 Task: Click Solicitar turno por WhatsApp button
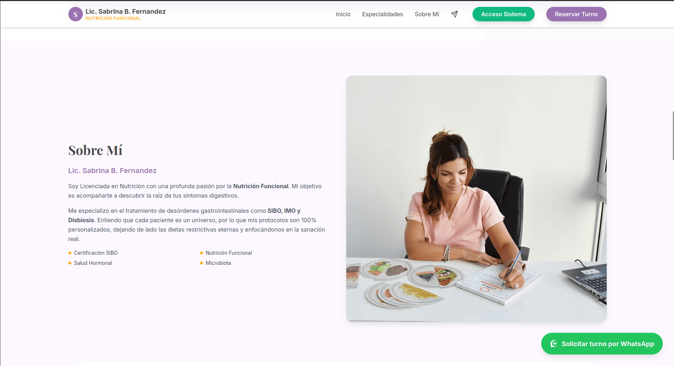pyautogui.click(x=602, y=344)
